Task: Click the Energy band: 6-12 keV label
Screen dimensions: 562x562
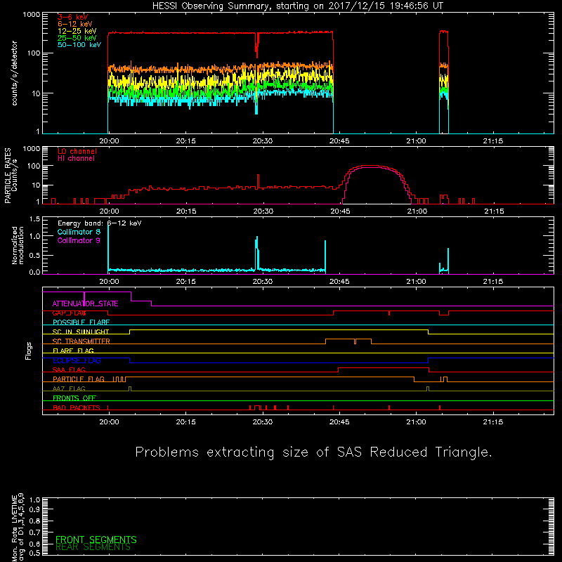Action: 99,223
